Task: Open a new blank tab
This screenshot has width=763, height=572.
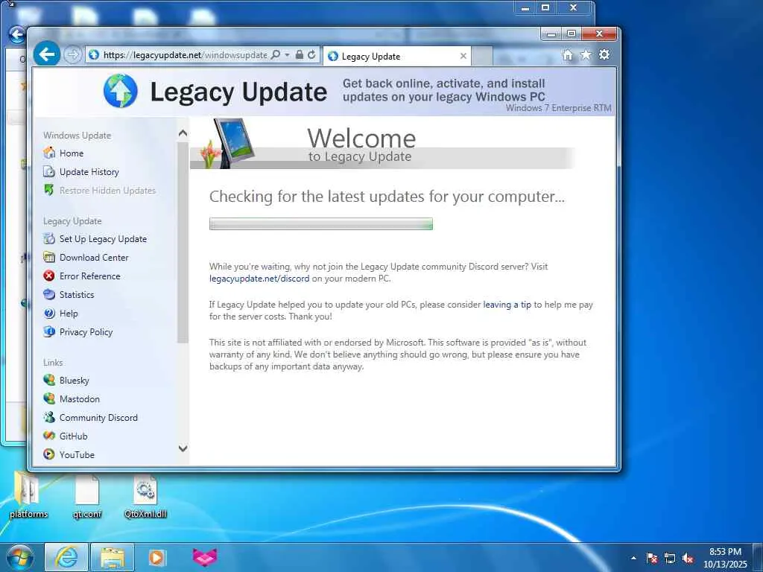Action: [x=482, y=56]
